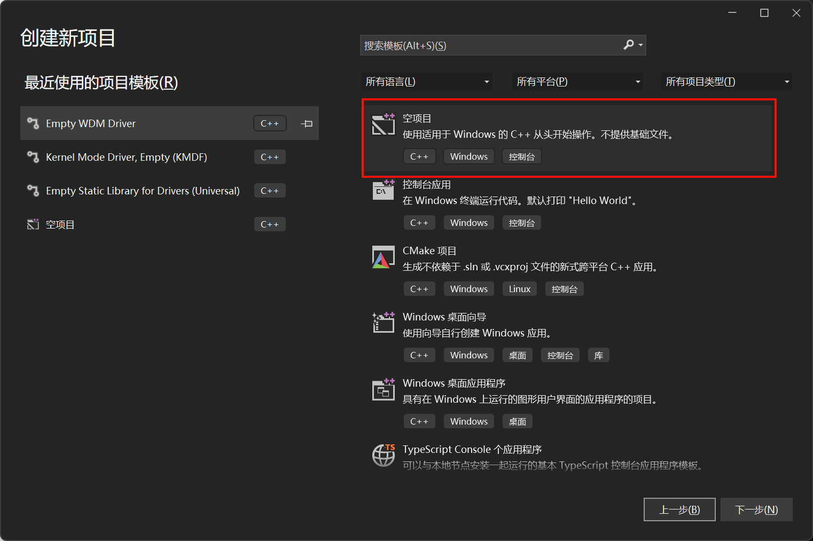The image size is (813, 541).
Task: Click the 下一步(N) next button
Action: click(756, 509)
